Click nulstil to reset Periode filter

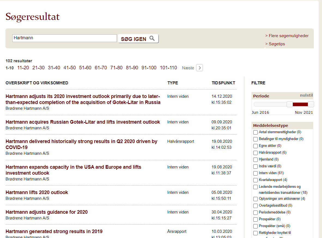click(x=306, y=95)
